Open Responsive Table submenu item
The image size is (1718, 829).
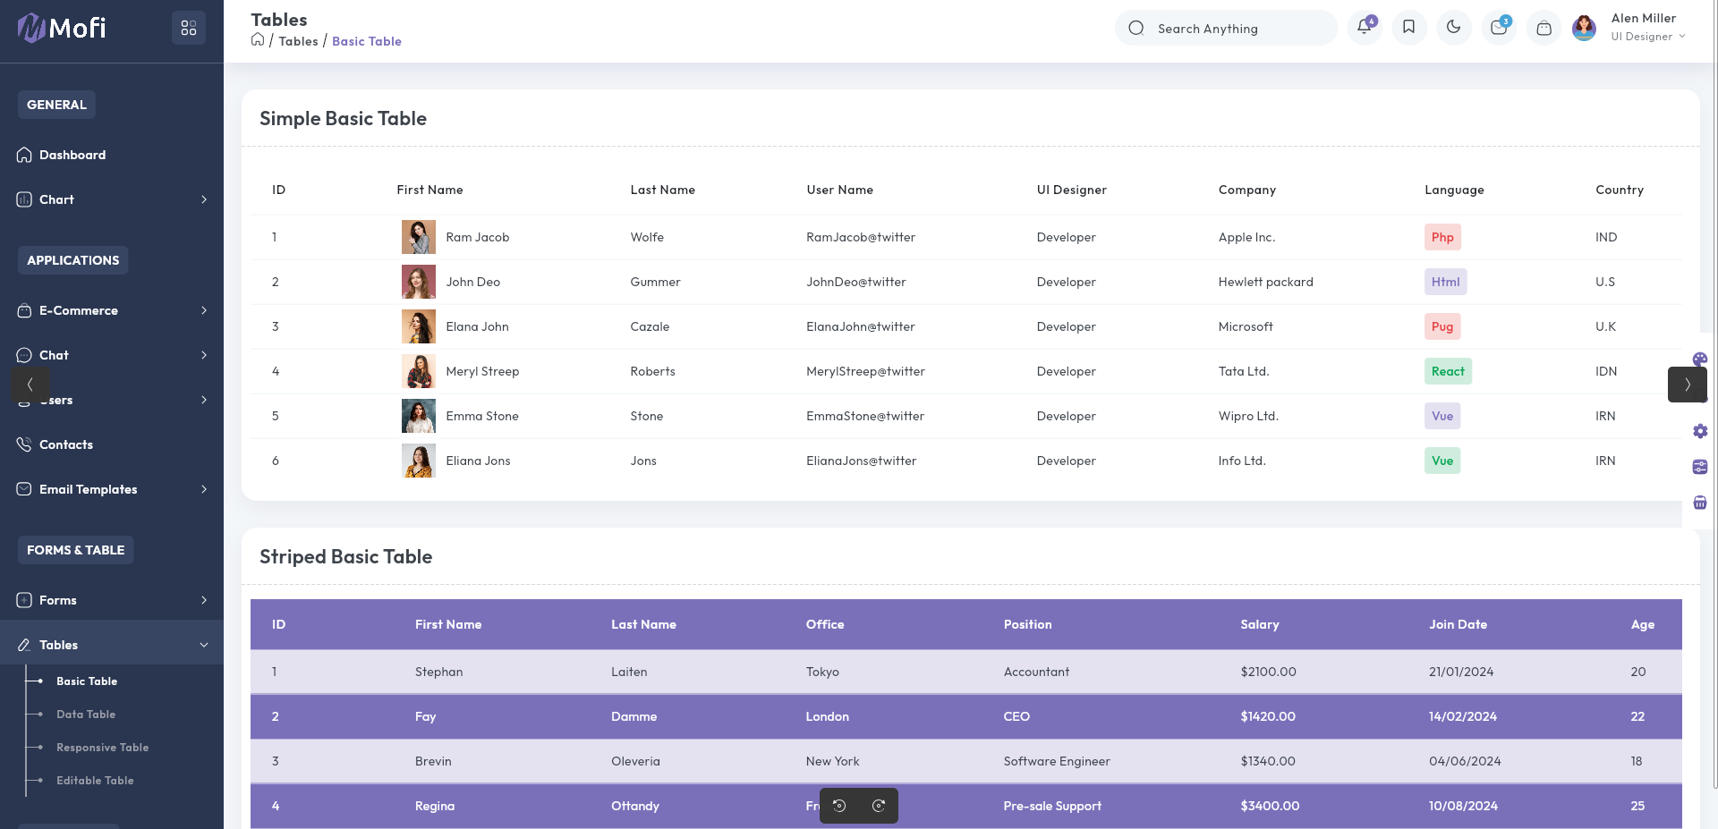click(x=102, y=748)
